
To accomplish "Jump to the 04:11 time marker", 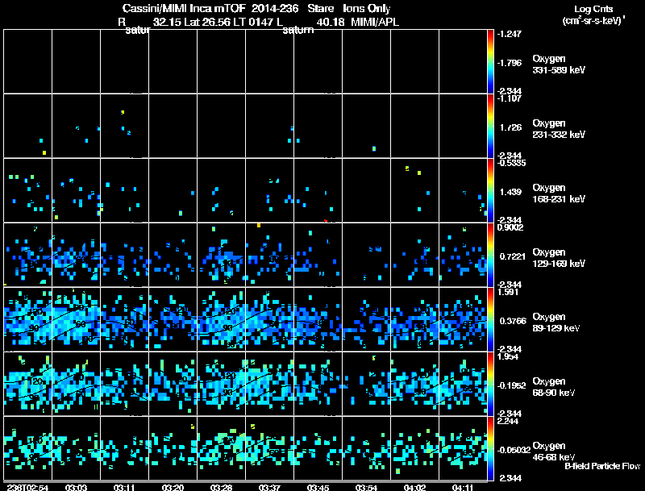I will pos(464,487).
